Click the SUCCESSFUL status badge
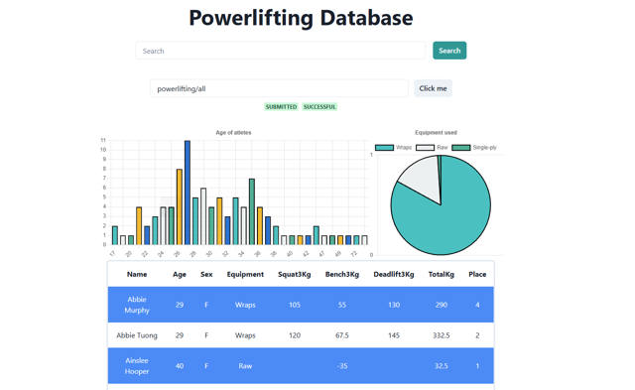Image resolution: width=635 pixels, height=390 pixels. point(319,107)
